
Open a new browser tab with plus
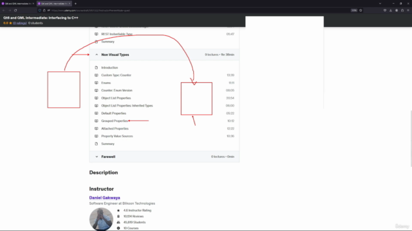75,4
